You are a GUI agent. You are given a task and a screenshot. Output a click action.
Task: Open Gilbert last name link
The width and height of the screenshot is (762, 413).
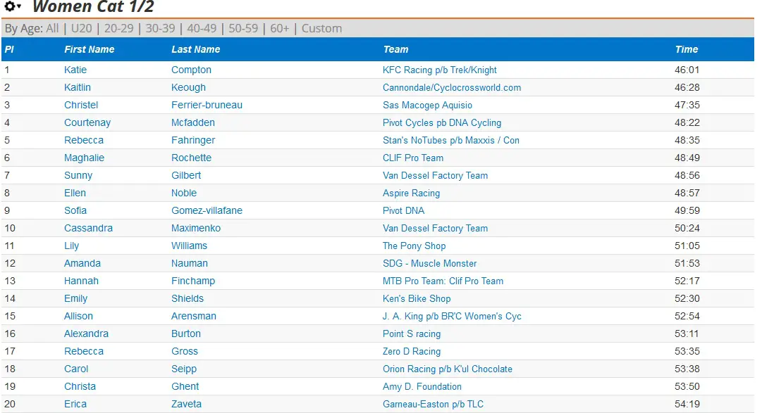pos(185,175)
